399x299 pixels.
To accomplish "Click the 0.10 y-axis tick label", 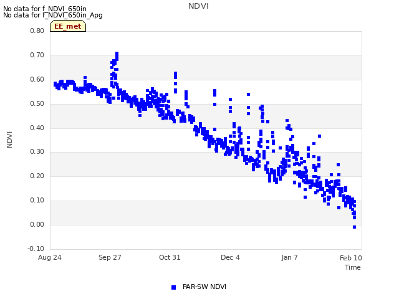I will coord(37,201).
